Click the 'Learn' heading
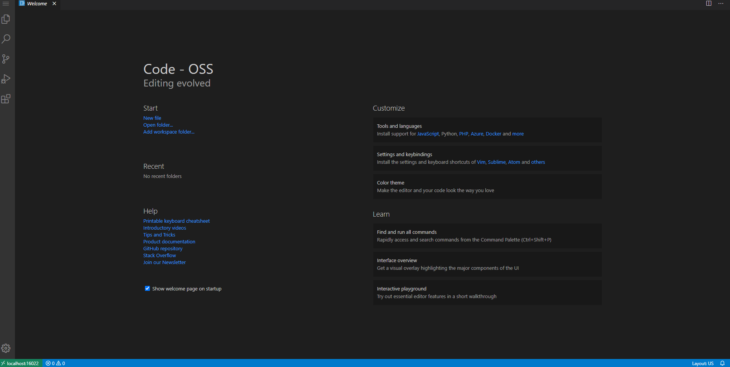This screenshot has width=730, height=367. 381,214
